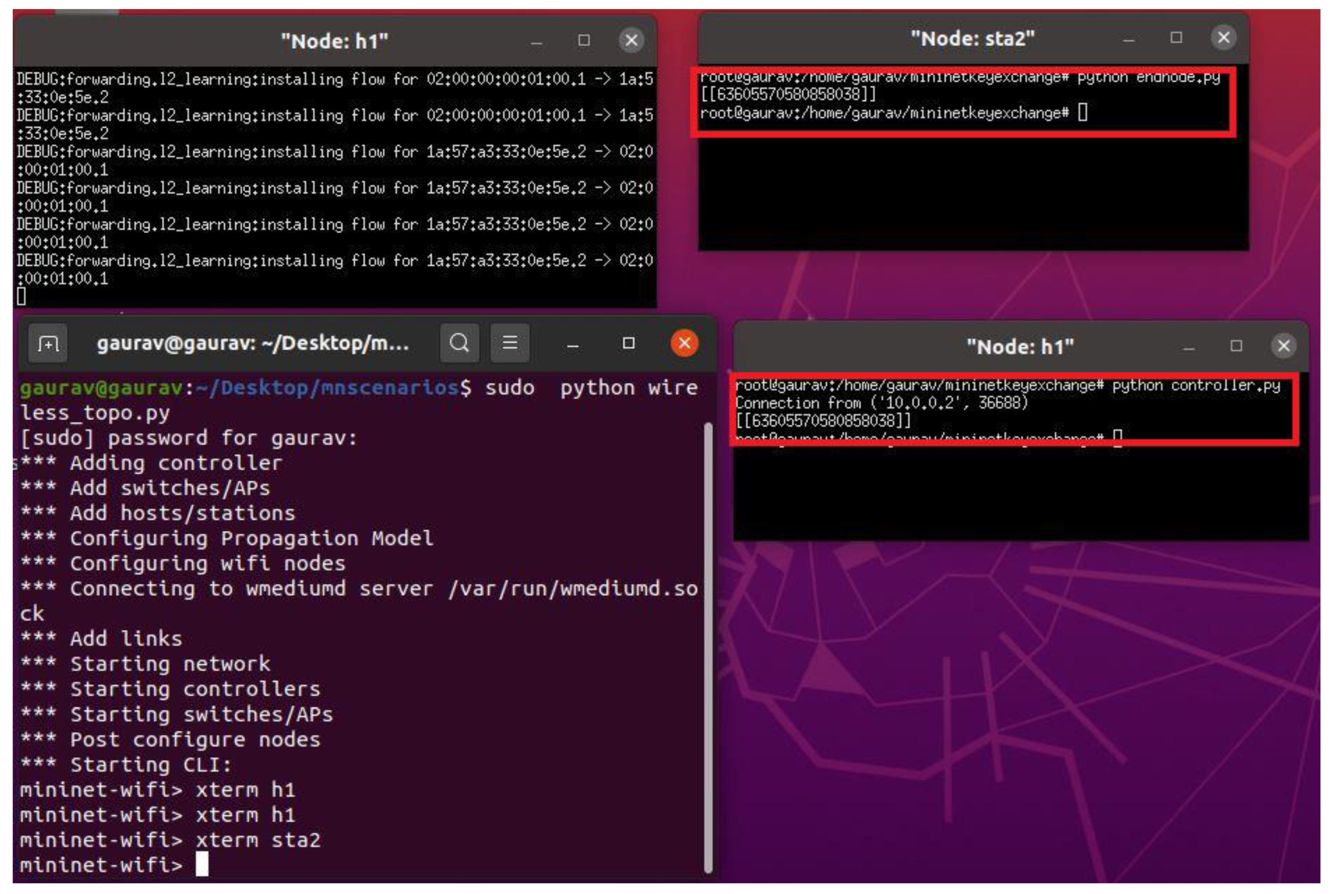Minimize the "Node: sta2" window

1128,40
